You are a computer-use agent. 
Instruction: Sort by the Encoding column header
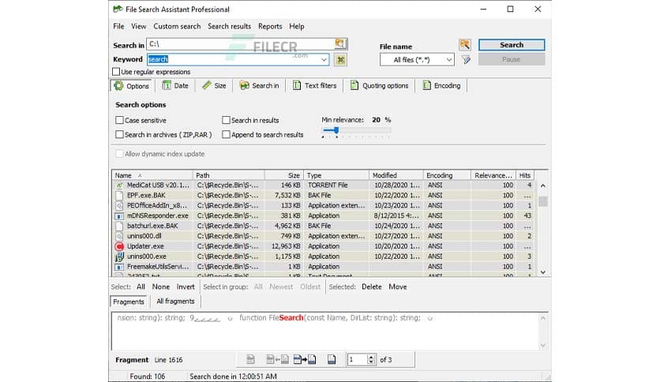tap(447, 175)
